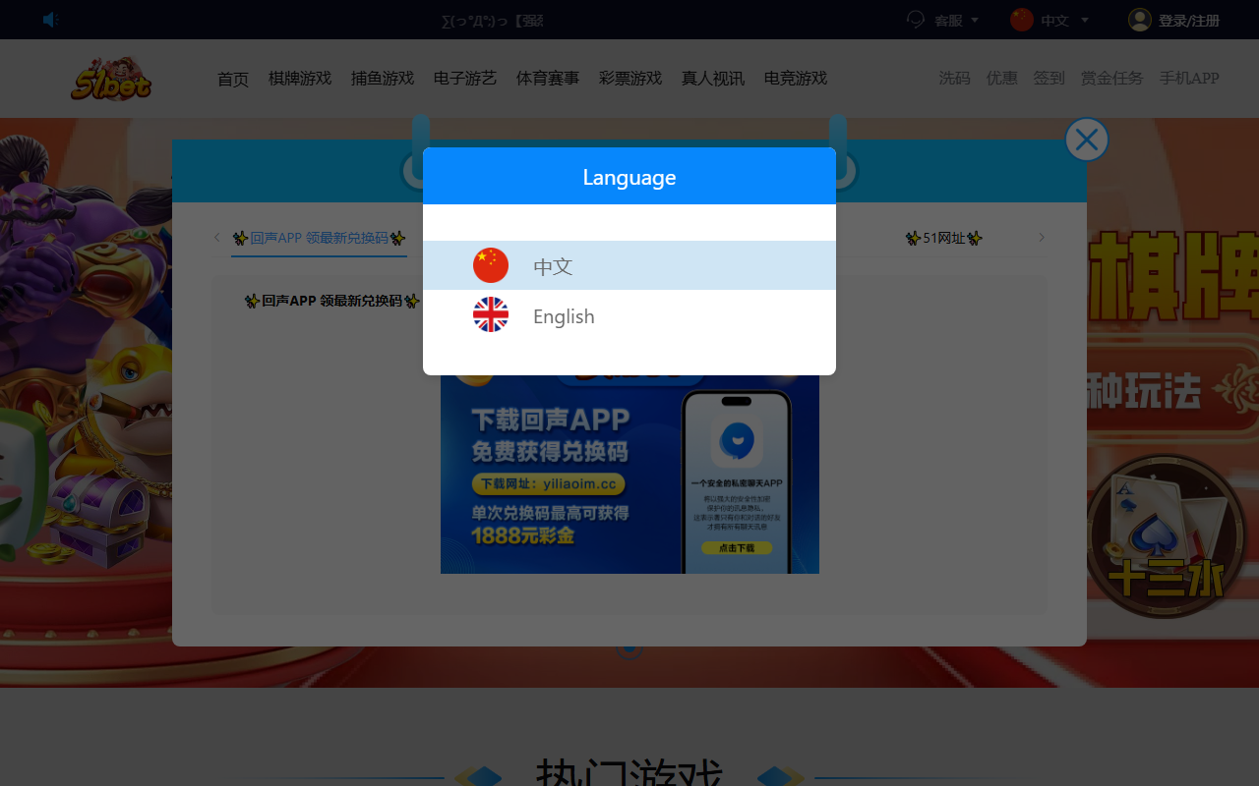Open 彩票游戏 menu item
The width and height of the screenshot is (1259, 786).
point(630,79)
